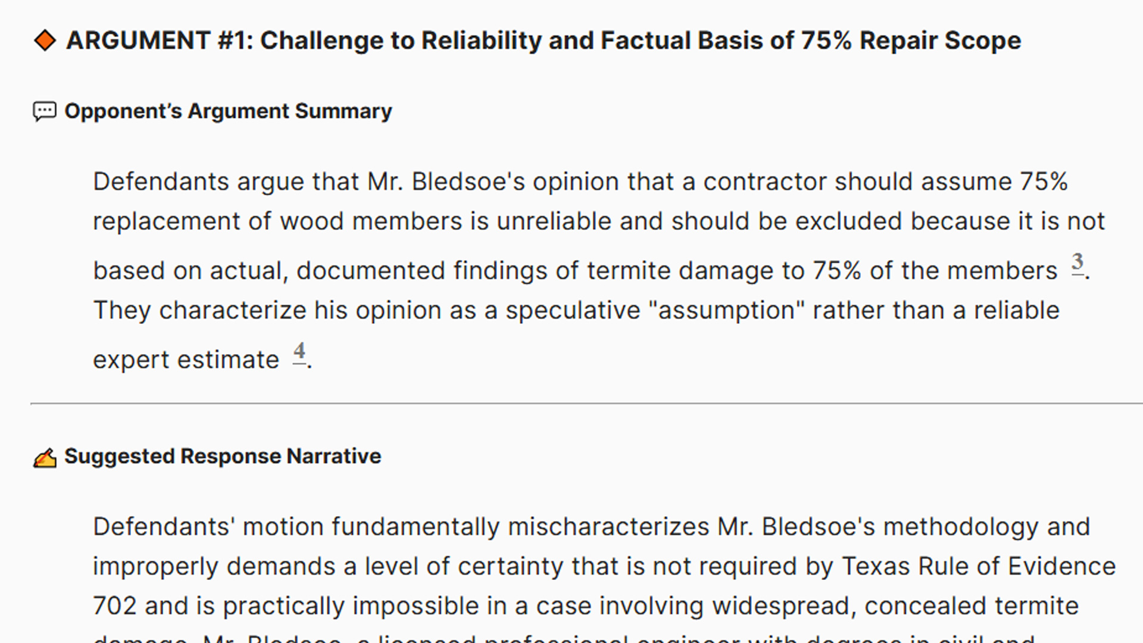Click the horizontal divider below the summary
The image size is (1143, 643).
pos(586,404)
